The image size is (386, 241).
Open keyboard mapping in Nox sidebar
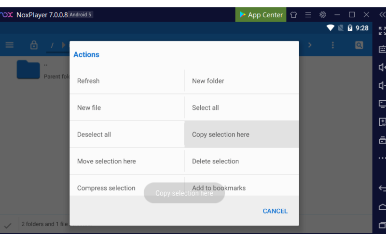coord(382,49)
